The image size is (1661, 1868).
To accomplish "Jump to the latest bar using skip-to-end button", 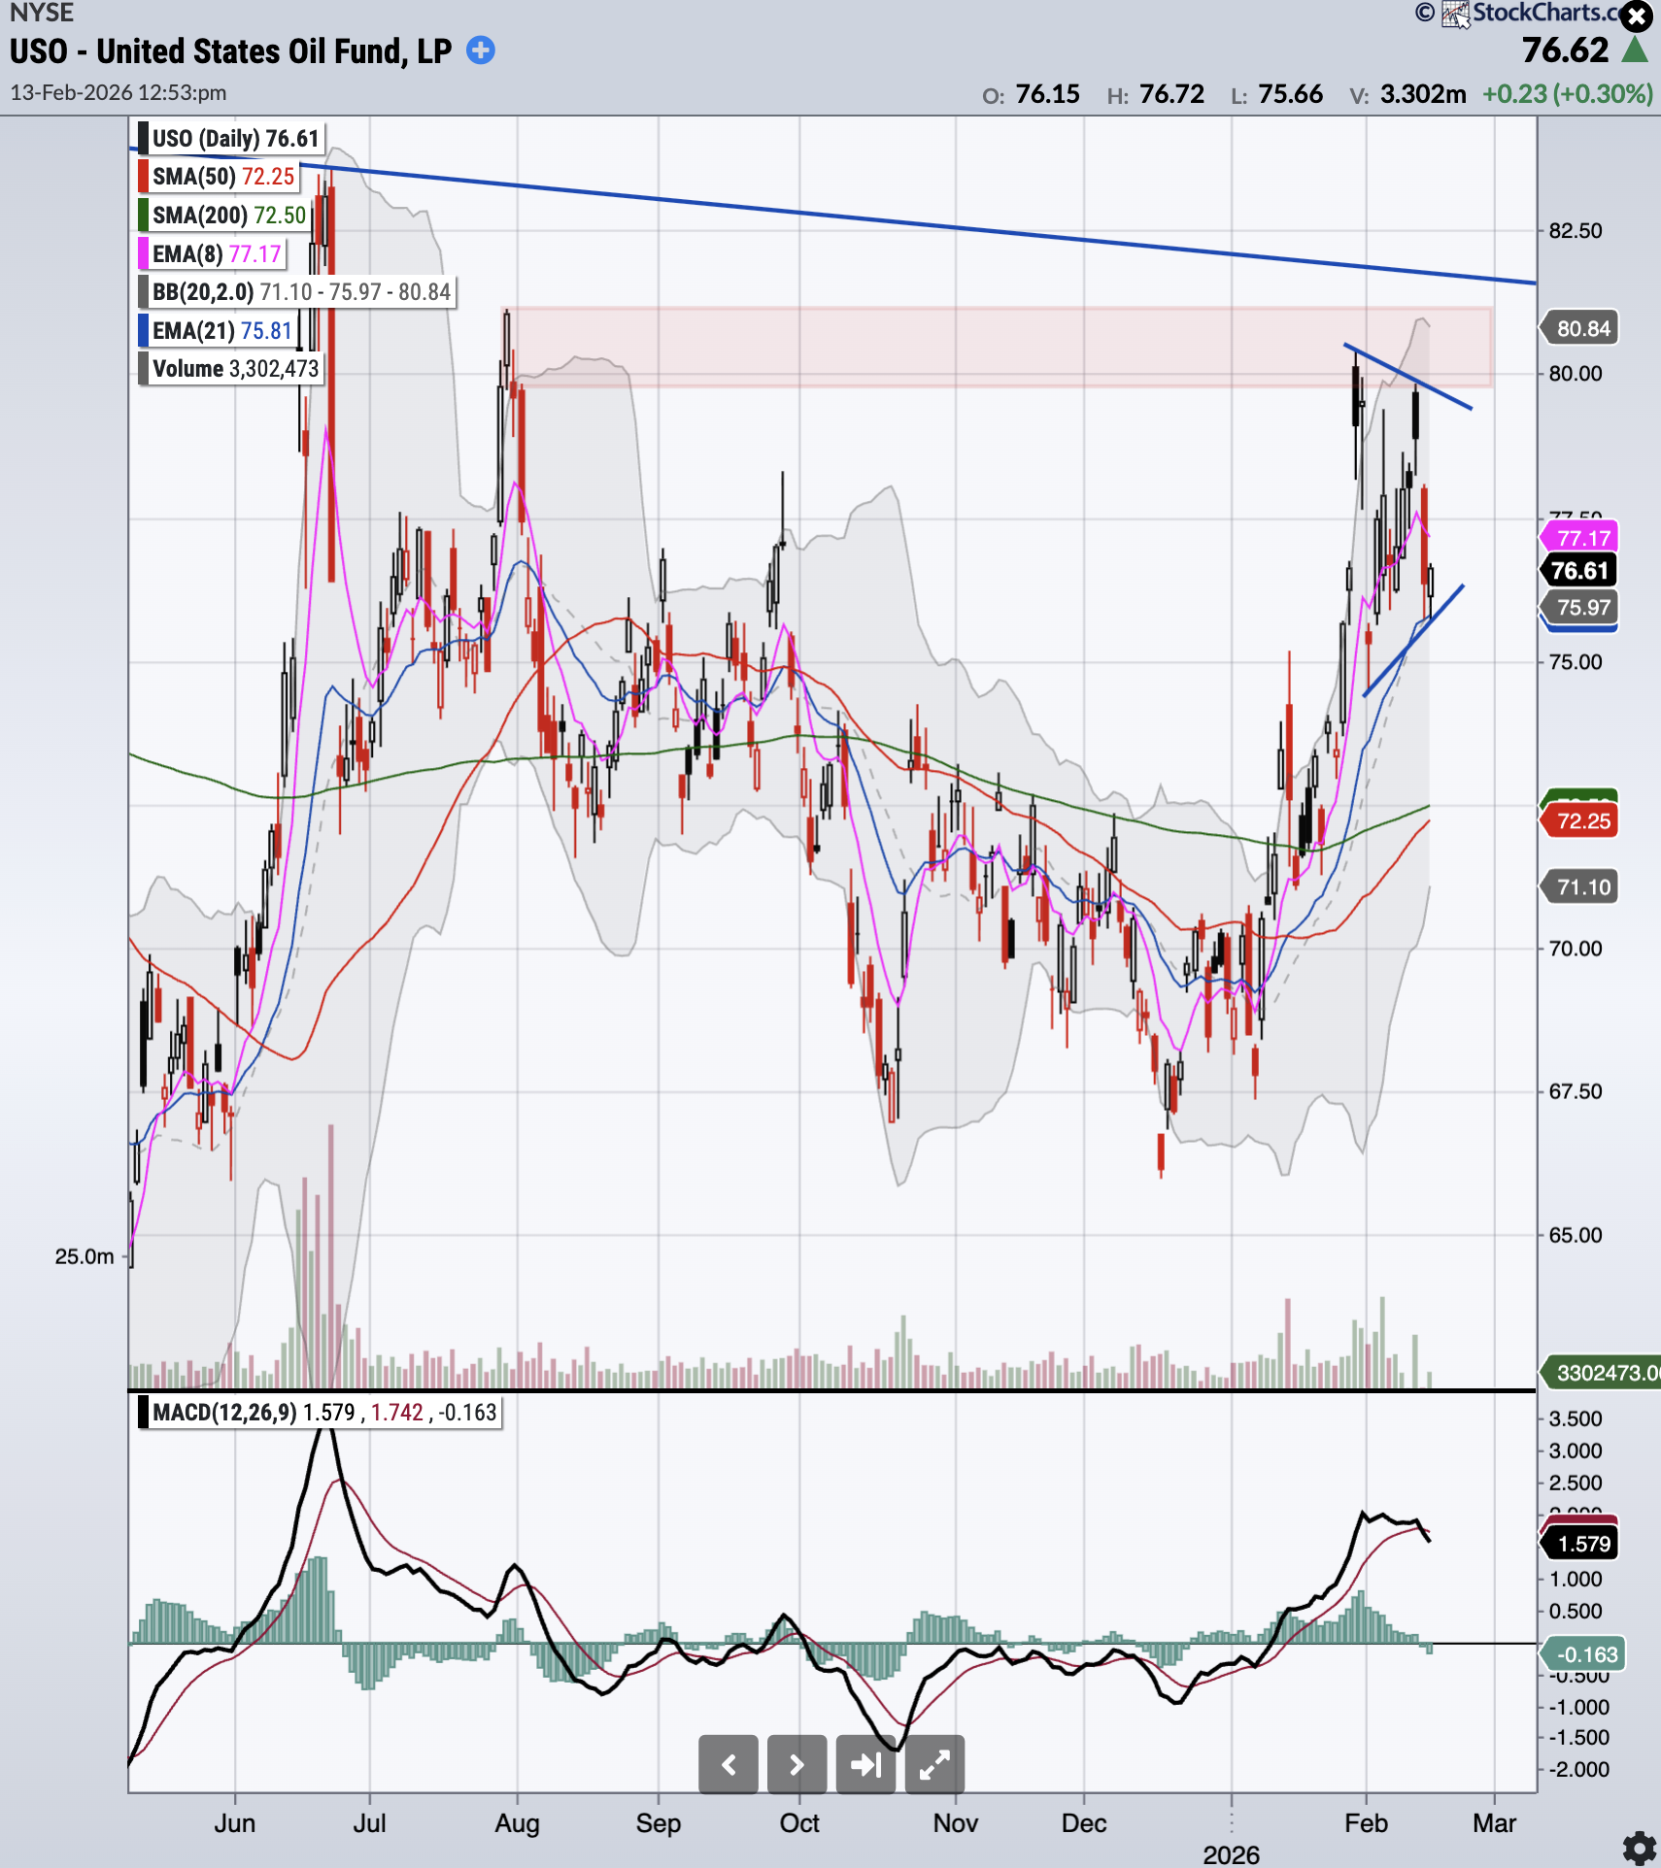I will 865,1764.
